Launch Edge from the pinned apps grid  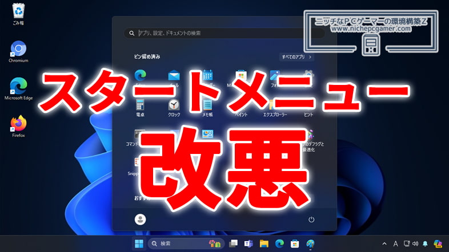tap(140, 75)
